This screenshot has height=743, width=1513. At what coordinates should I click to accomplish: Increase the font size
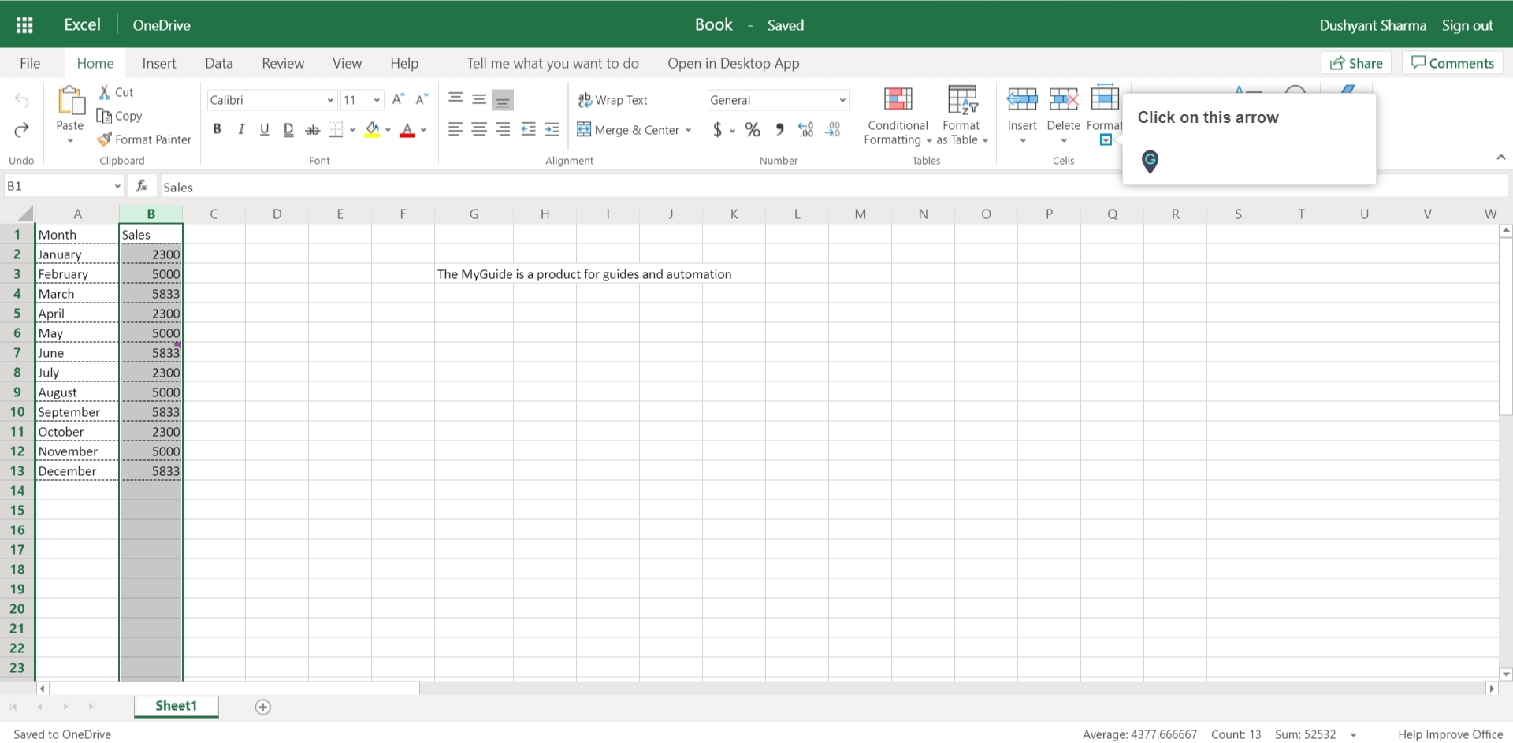pyautogui.click(x=398, y=99)
